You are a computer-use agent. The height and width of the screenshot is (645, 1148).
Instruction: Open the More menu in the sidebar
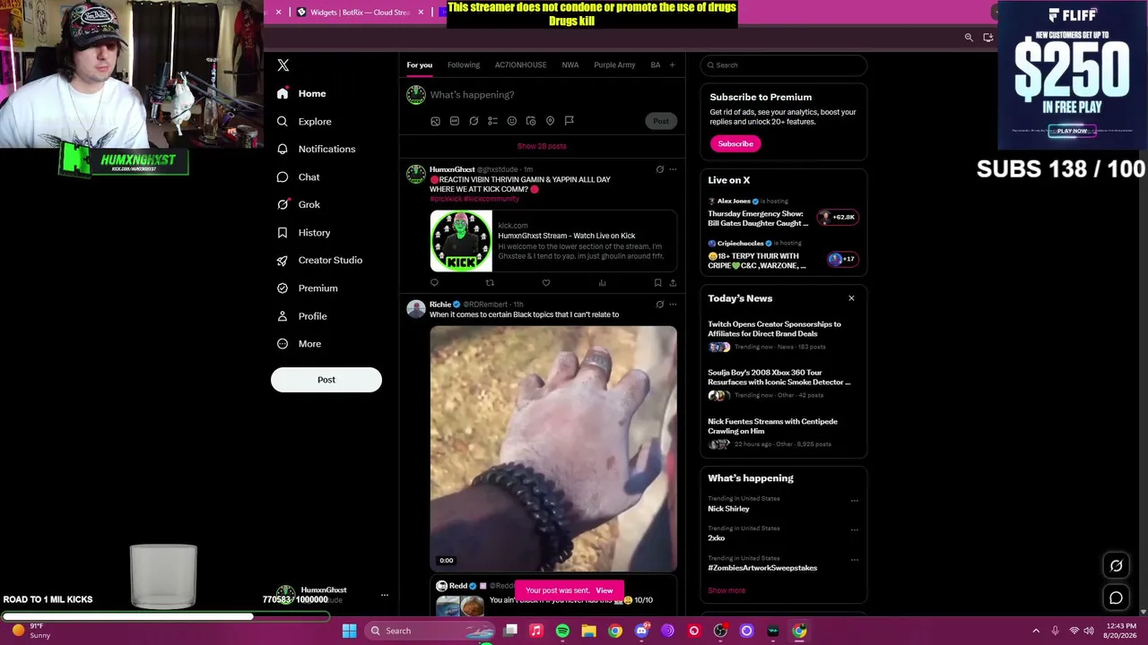point(300,344)
